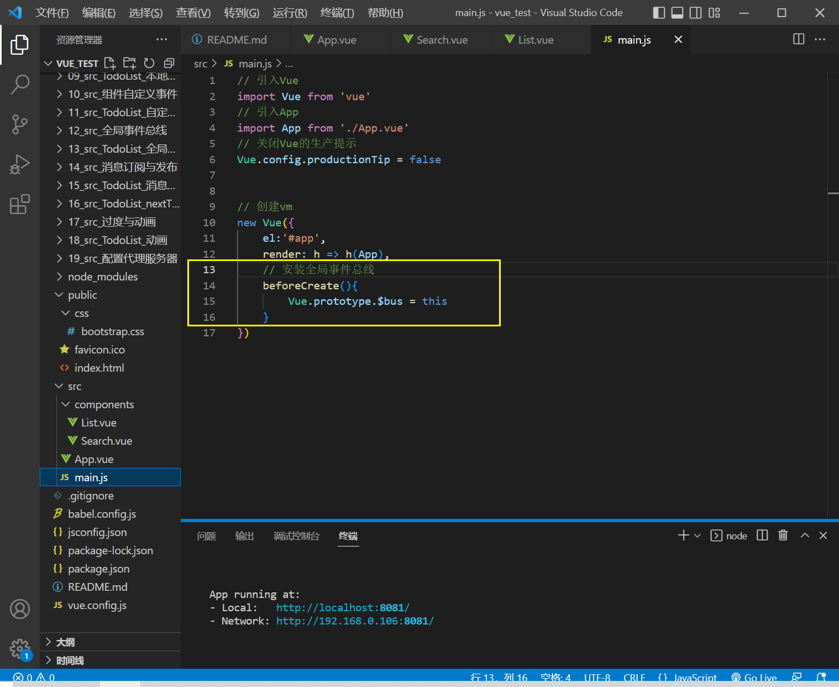839x687 pixels.
Task: Open notifications bell in status bar
Action: click(x=821, y=678)
